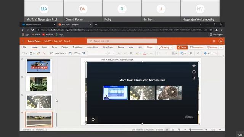Click the Undo icon in the ribbon
This screenshot has width=244, height=137.
tap(24, 53)
